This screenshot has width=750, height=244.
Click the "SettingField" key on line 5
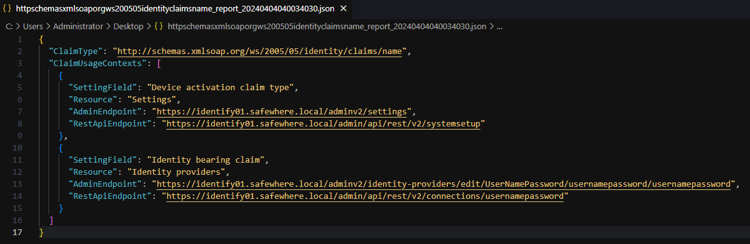[103, 88]
